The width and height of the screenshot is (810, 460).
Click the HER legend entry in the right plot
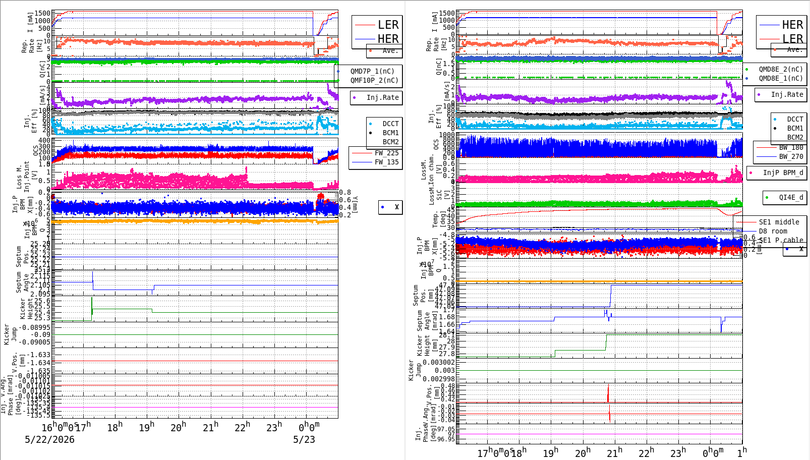point(792,25)
